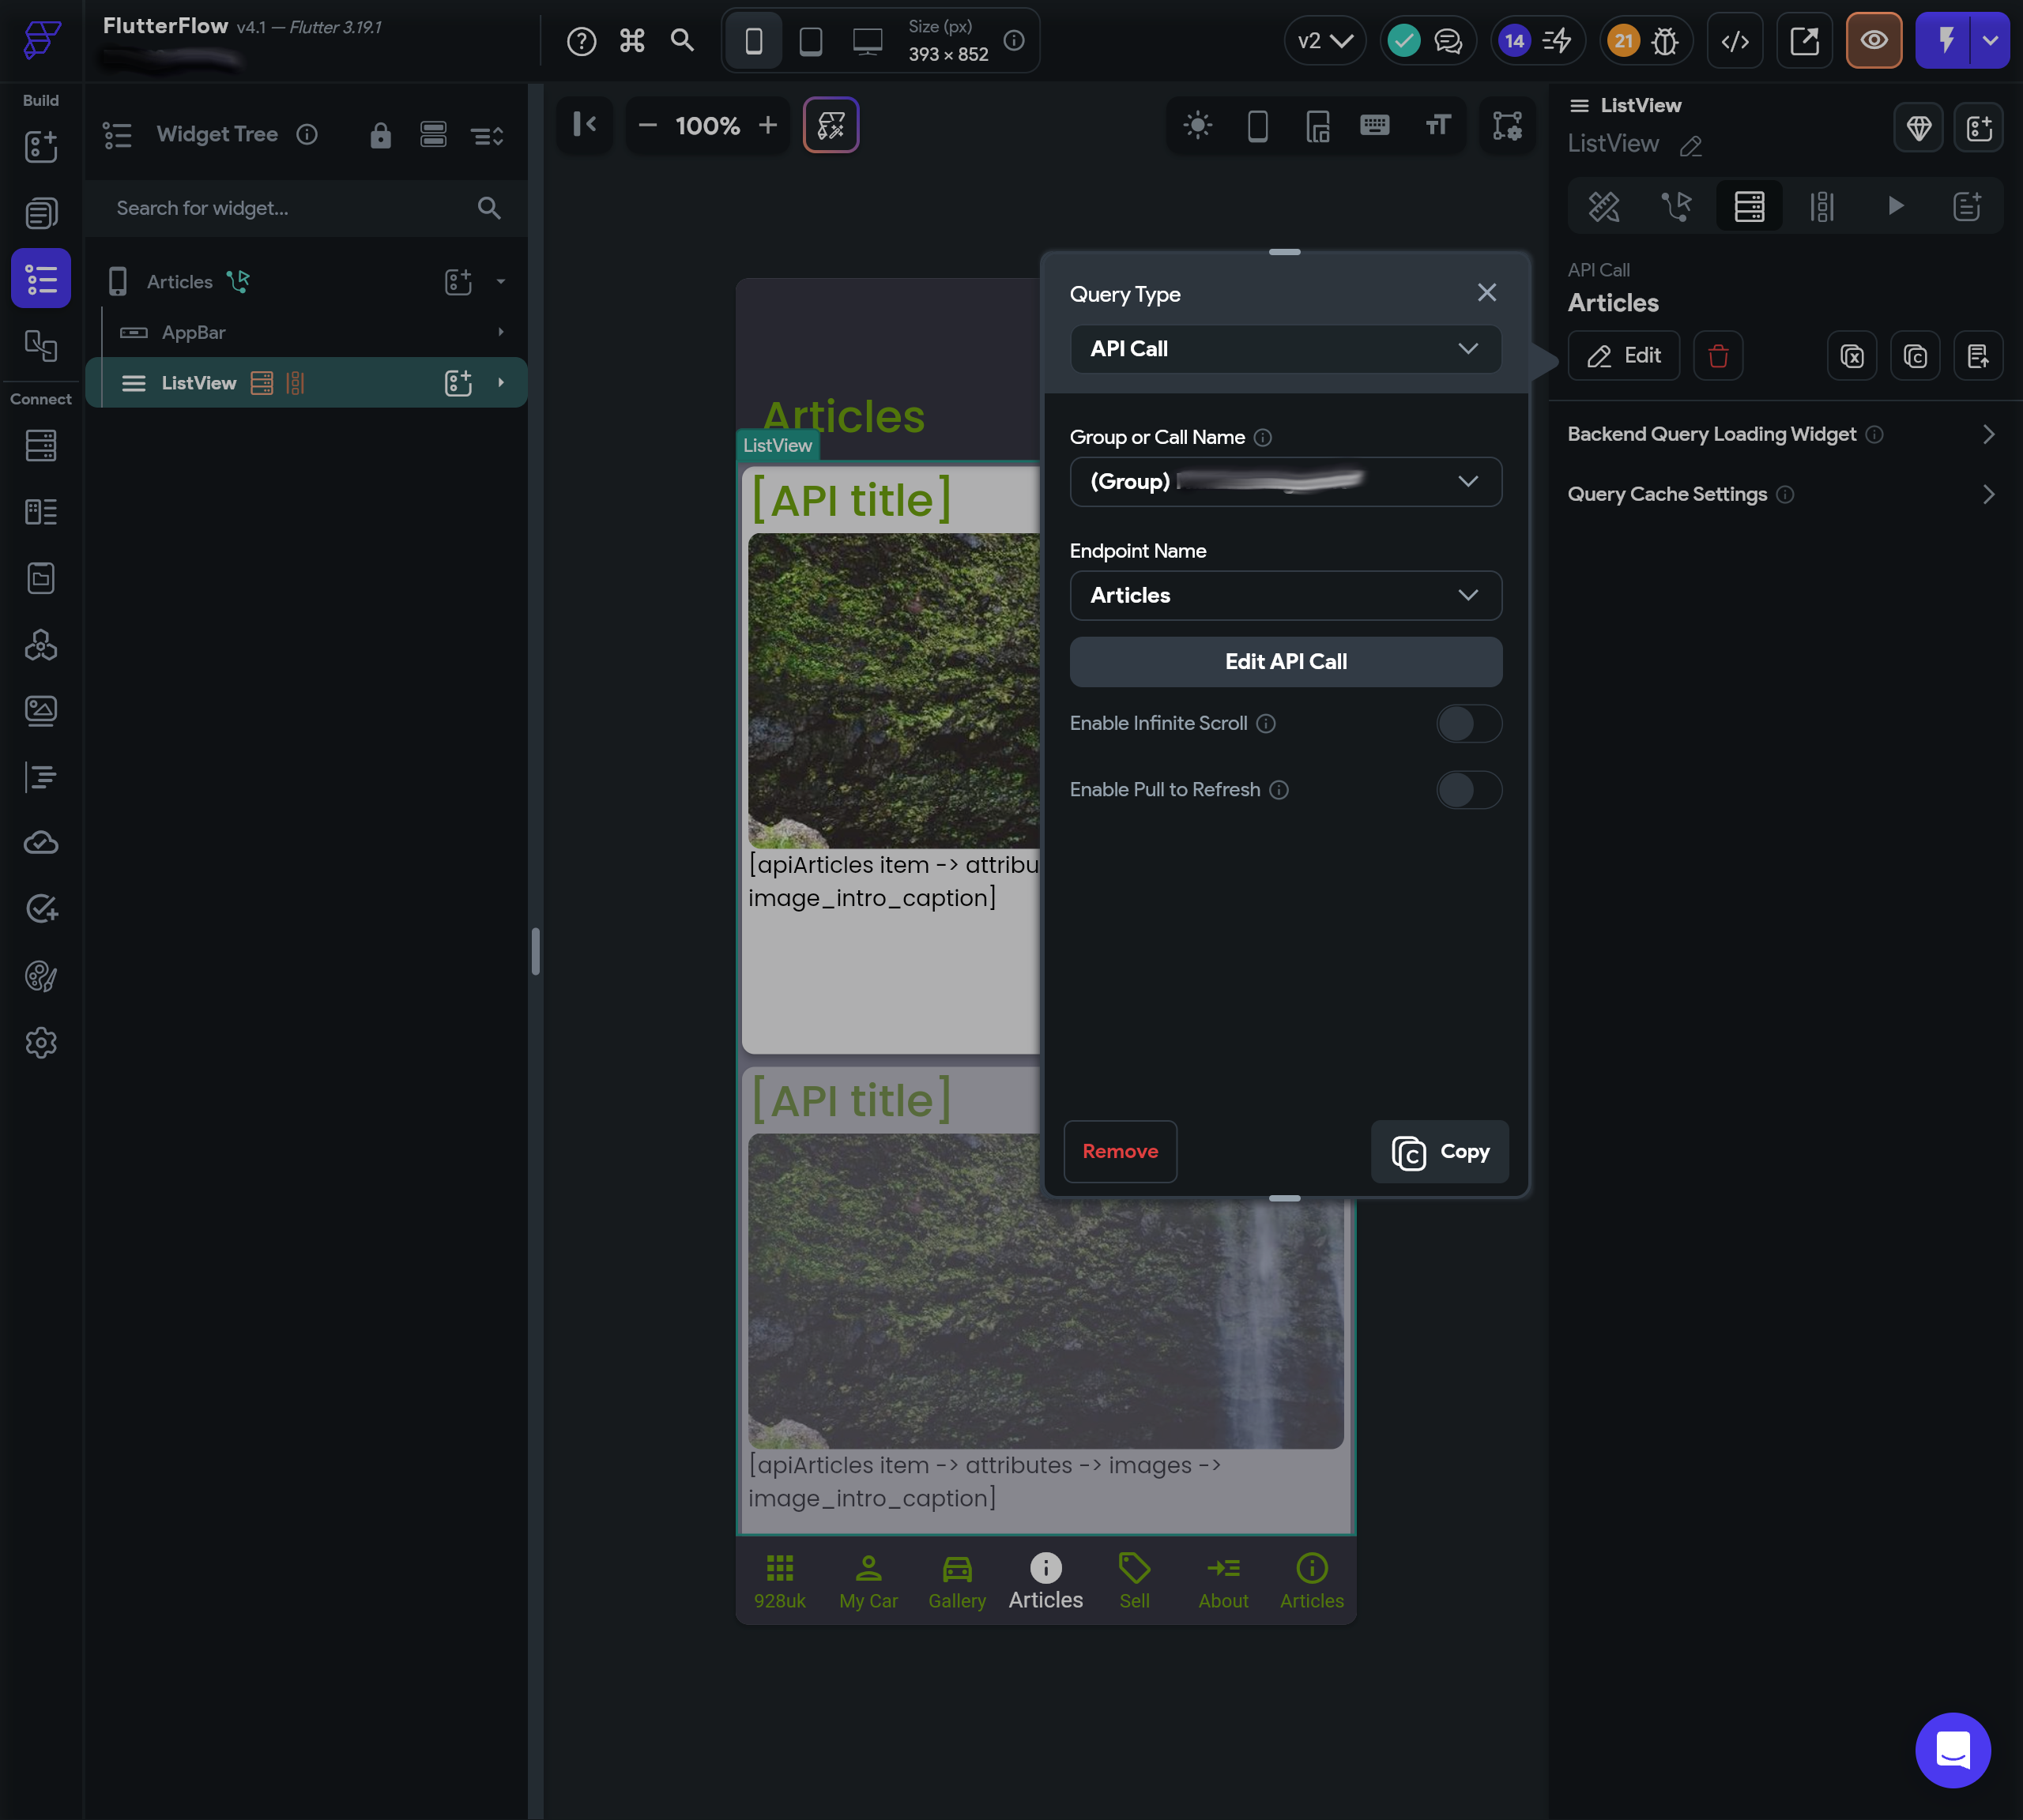The width and height of the screenshot is (2023, 1820).
Task: Select tablet canvas device size
Action: tap(811, 41)
